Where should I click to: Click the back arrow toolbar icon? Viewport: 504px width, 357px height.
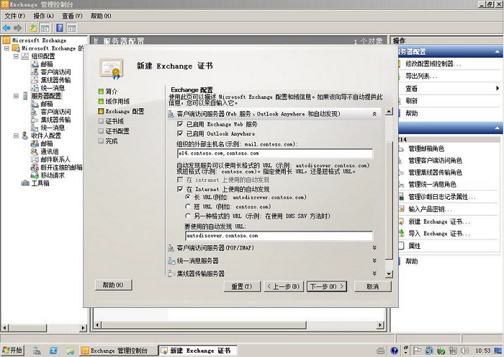(6, 27)
